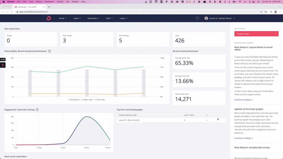This screenshot has height=159, width=283.
Task: Click the Update to Purchase graphs heading
Action: [249, 109]
